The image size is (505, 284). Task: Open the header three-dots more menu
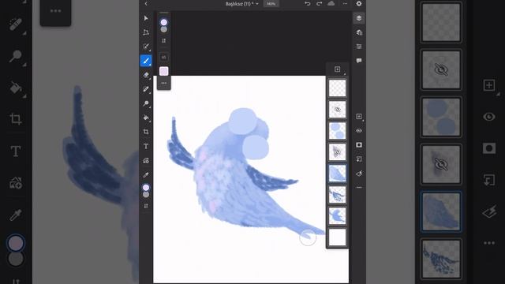pyautogui.click(x=345, y=3)
